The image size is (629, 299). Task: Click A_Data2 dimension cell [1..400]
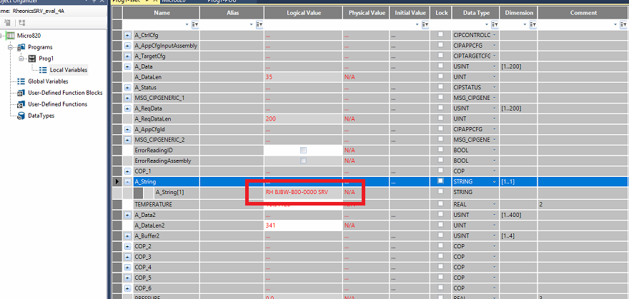click(x=519, y=215)
